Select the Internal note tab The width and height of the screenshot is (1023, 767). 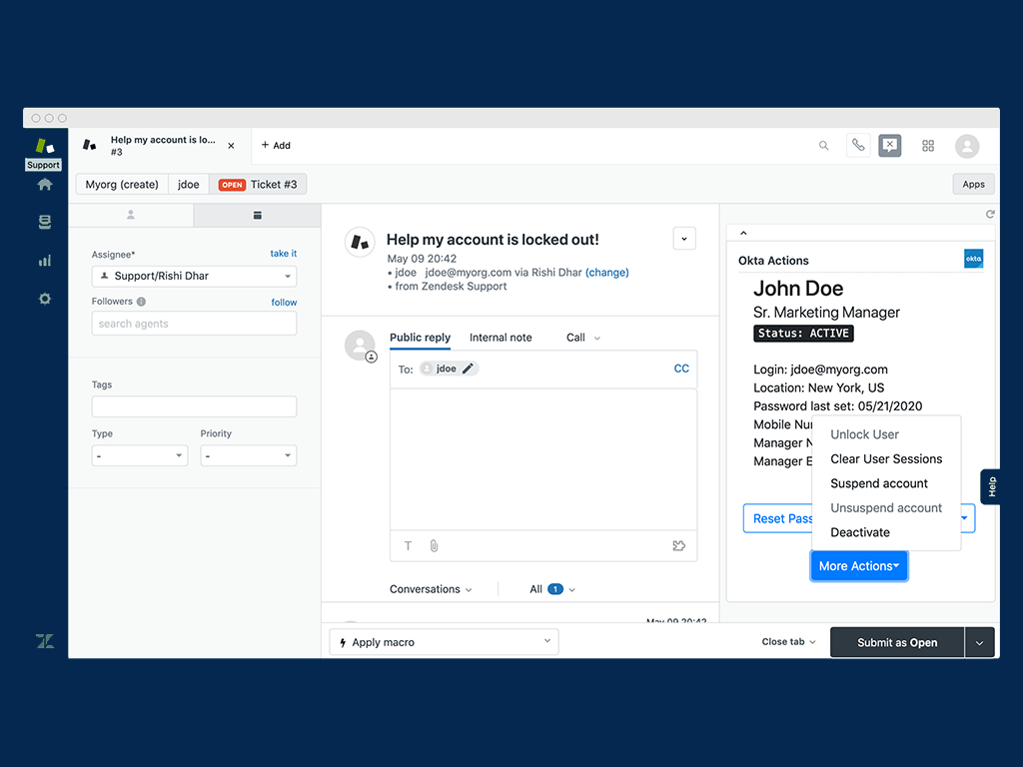pyautogui.click(x=501, y=338)
